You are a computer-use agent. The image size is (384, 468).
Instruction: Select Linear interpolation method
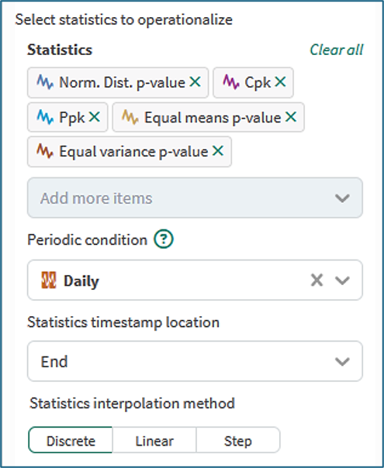pos(154,440)
